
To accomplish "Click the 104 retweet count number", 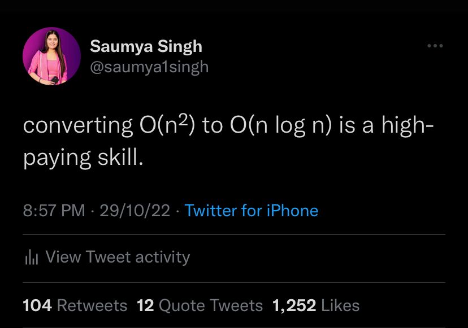I will (37, 305).
